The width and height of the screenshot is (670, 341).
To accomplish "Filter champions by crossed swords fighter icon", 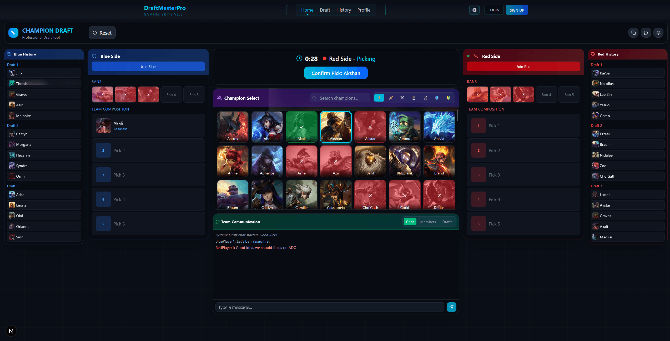I will (402, 98).
